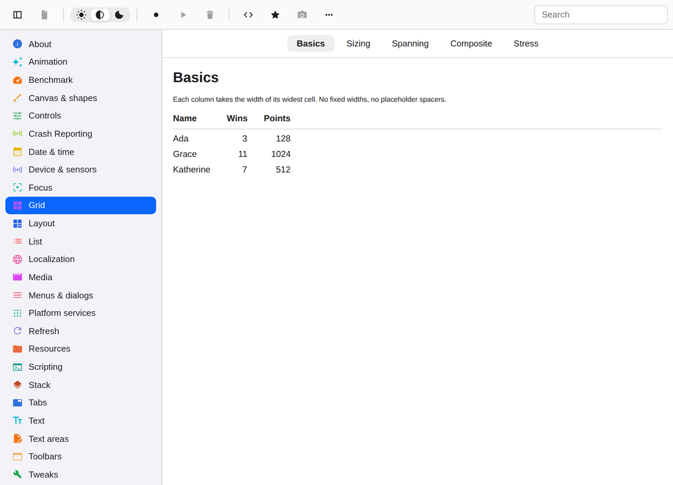
Task: Click the Platform services dots icon
Action: [17, 313]
